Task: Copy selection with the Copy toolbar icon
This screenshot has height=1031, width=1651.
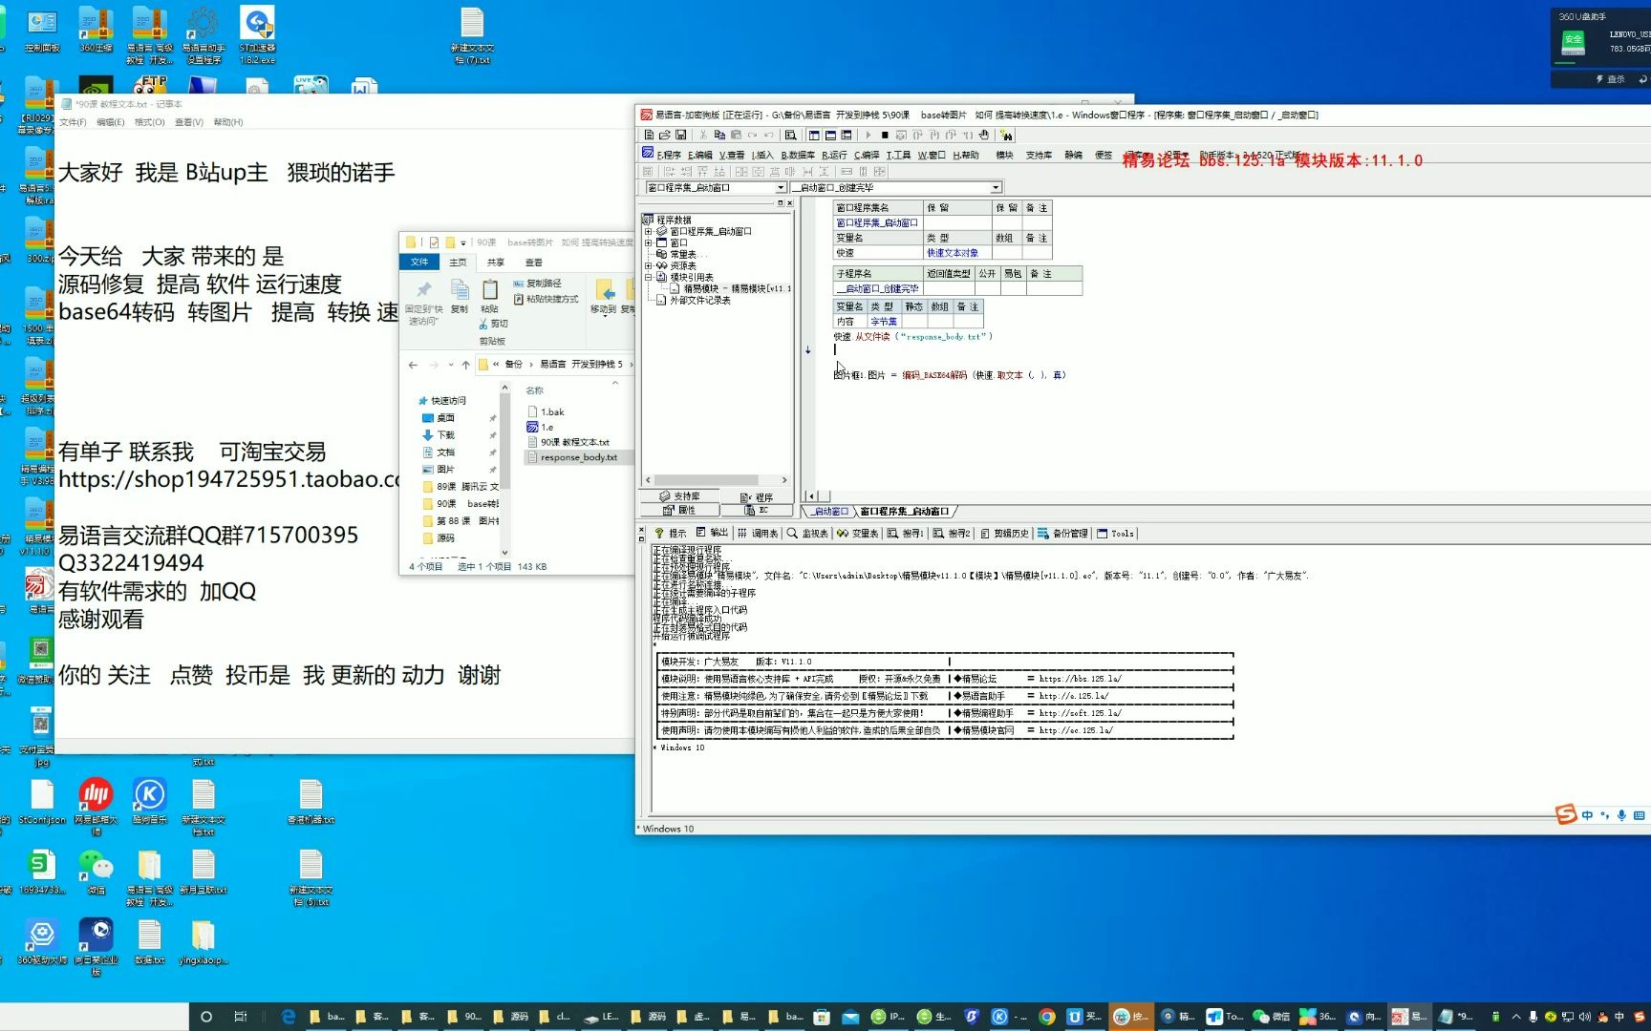Action: point(719,135)
